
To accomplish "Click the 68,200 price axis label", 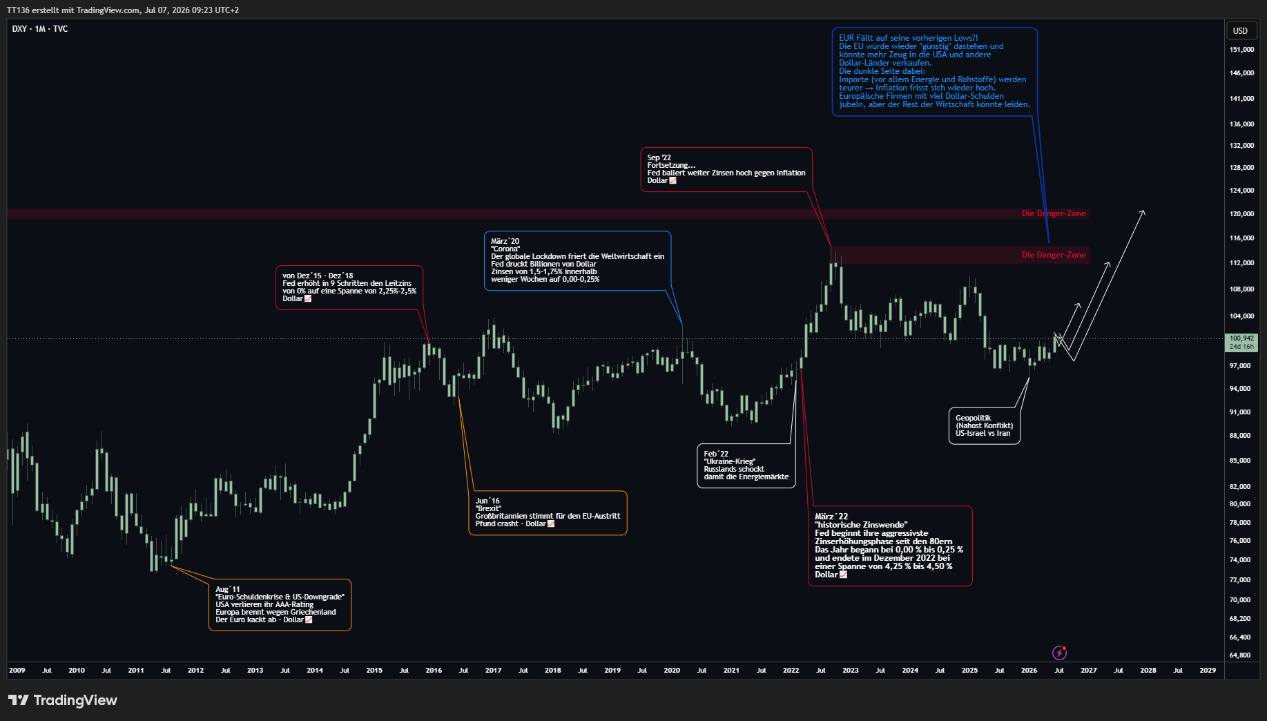I will click(x=1240, y=619).
